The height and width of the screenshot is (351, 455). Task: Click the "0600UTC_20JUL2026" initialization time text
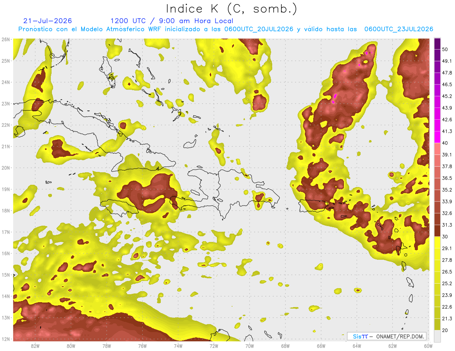[x=259, y=29]
